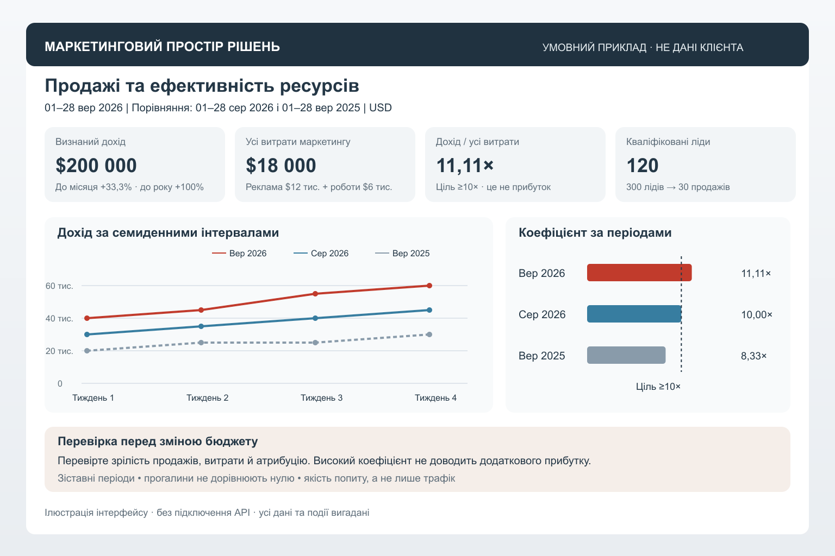
Task: Click the "Тиждень 3" axis label
Action: pyautogui.click(x=322, y=398)
